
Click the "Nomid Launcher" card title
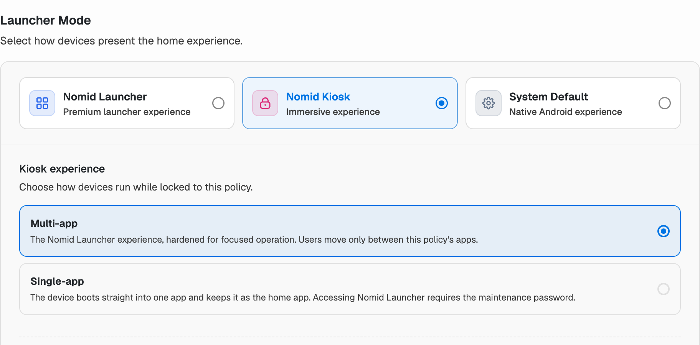coord(105,97)
